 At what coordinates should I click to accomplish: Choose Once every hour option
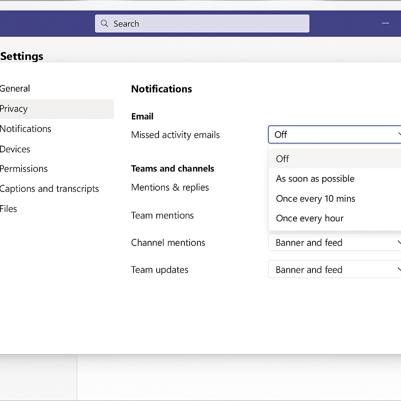point(335,218)
